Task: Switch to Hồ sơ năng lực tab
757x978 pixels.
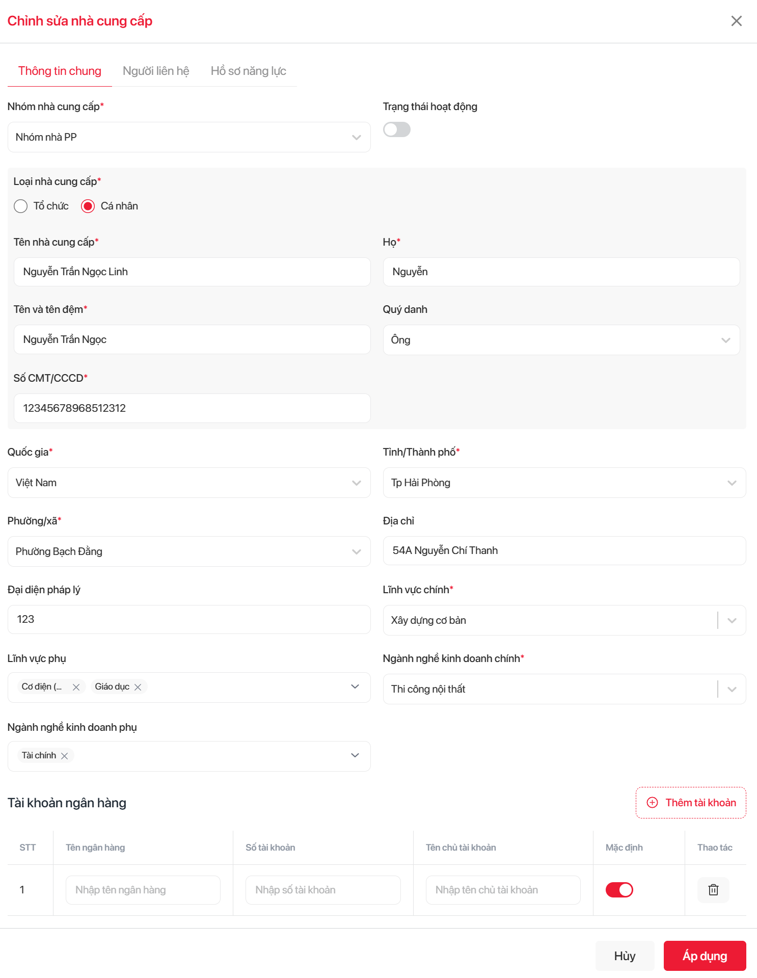Action: pyautogui.click(x=249, y=71)
